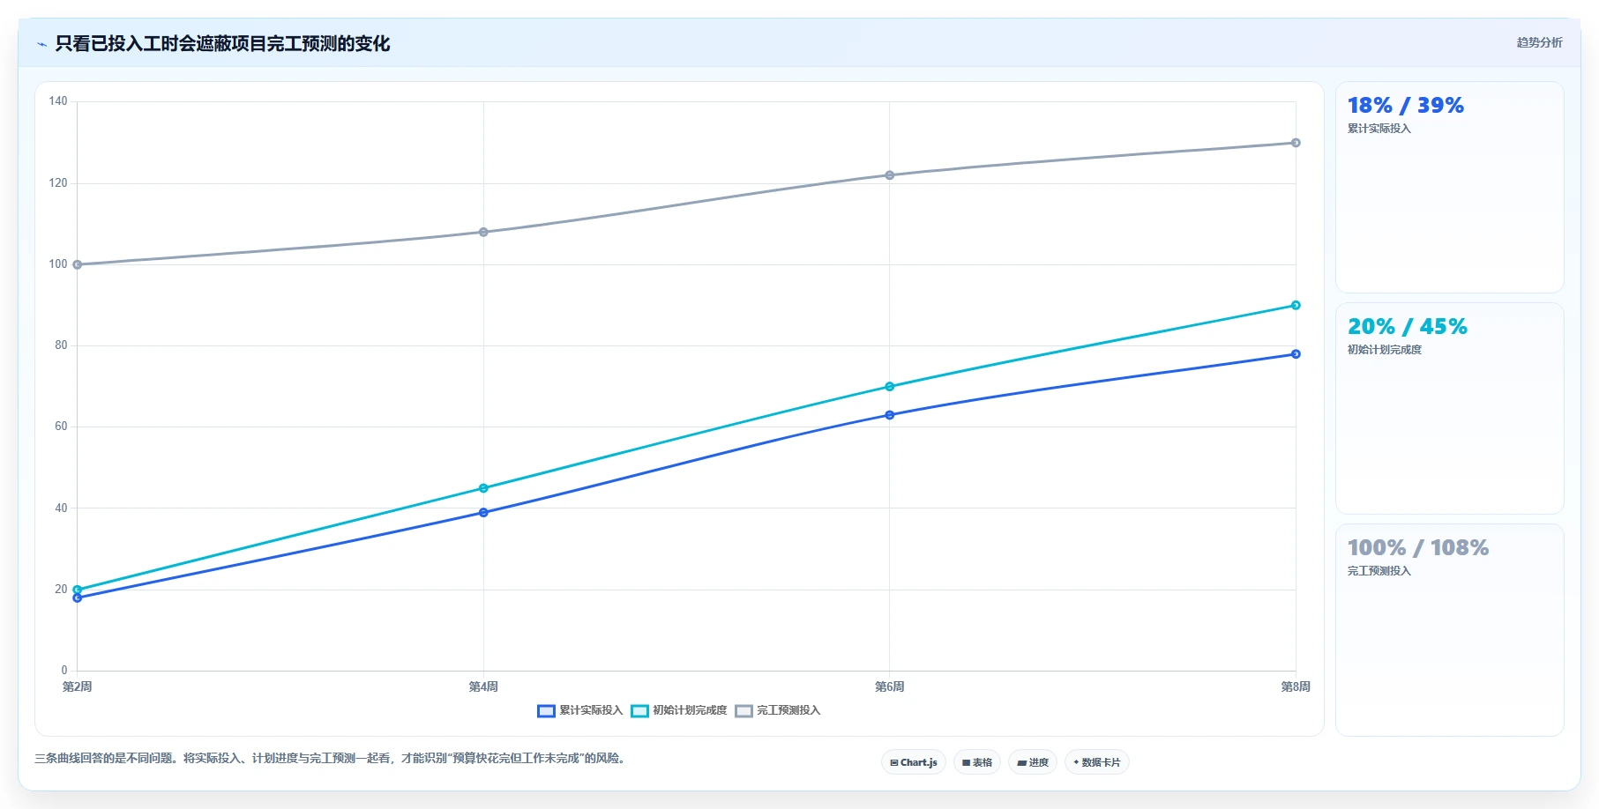Click the footer note starting 三条曲线回答的是不同问题
Screen dimensions: 1599x809
tap(331, 758)
